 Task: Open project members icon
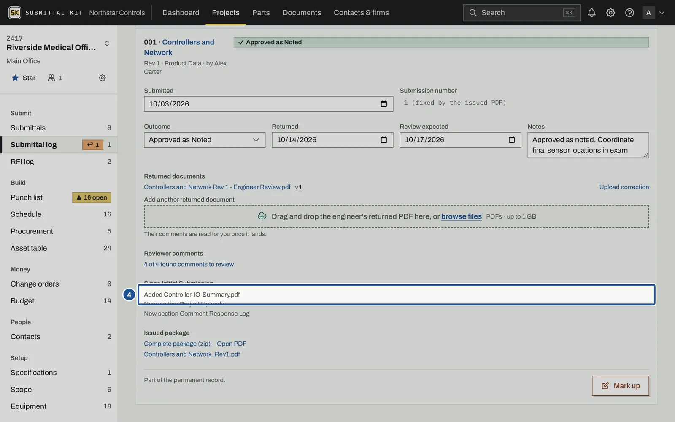55,78
